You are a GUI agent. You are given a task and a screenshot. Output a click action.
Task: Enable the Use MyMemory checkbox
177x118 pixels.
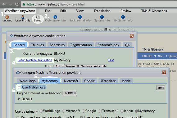tap(19, 87)
